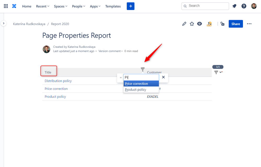This screenshot has width=261, height=167.
Task: Click the Confluence logo icon
Action: pyautogui.click(x=14, y=6)
